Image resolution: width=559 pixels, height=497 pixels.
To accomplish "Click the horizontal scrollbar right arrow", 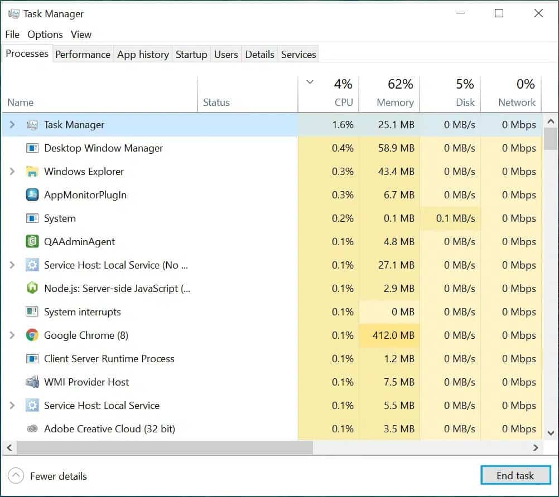I will 536,447.
